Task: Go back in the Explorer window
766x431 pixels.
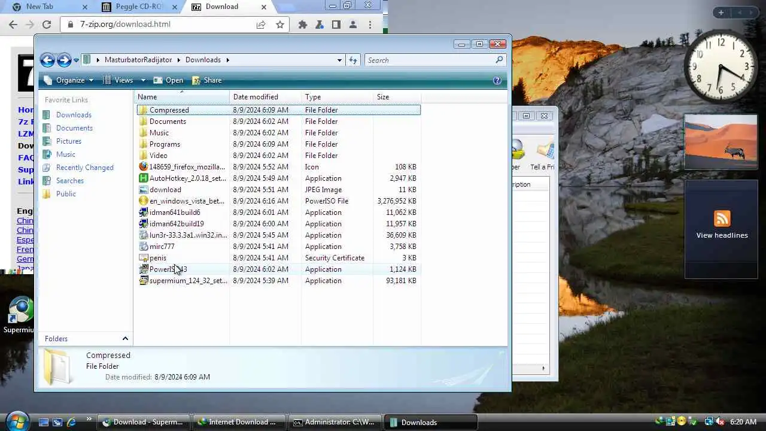Action: pyautogui.click(x=47, y=60)
